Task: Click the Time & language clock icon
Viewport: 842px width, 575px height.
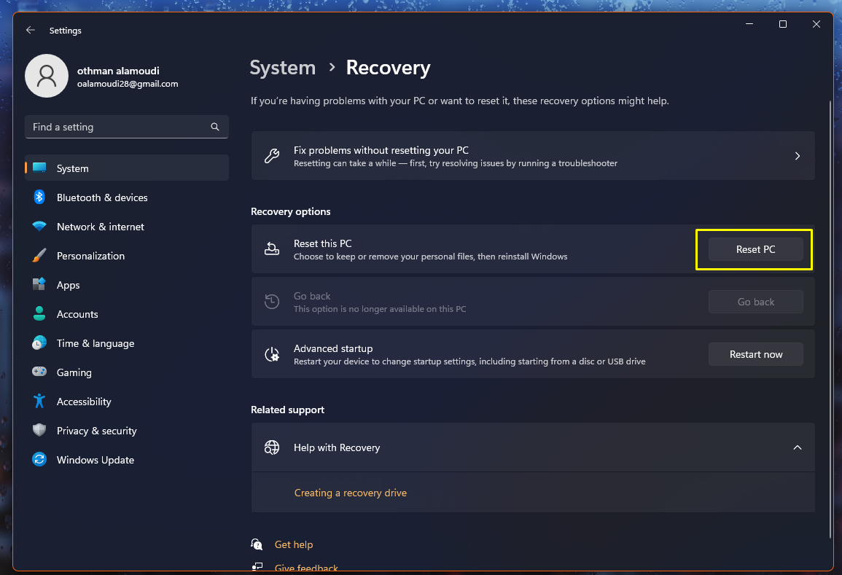Action: coord(39,343)
